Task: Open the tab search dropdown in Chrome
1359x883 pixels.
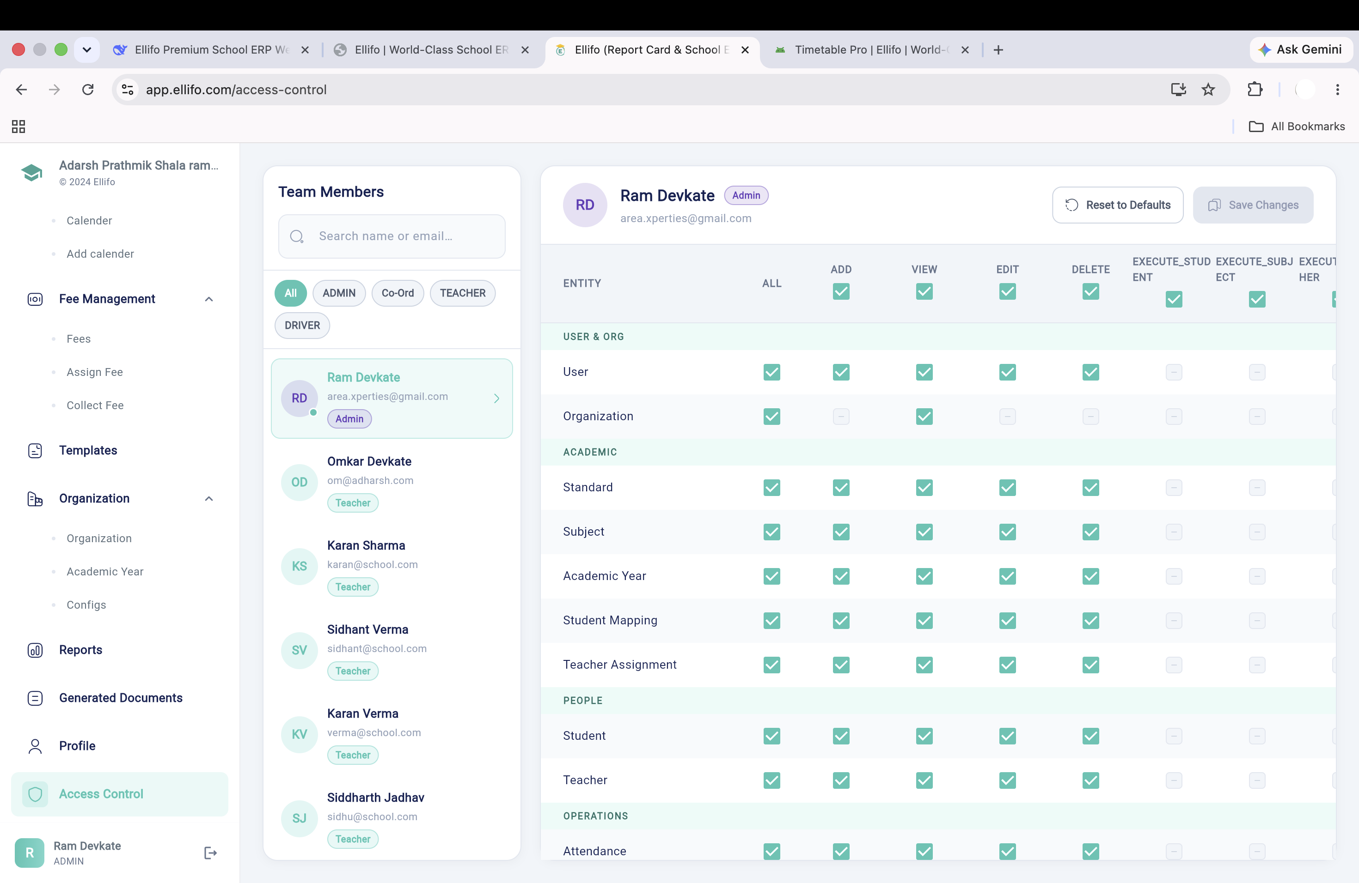Action: coord(87,49)
